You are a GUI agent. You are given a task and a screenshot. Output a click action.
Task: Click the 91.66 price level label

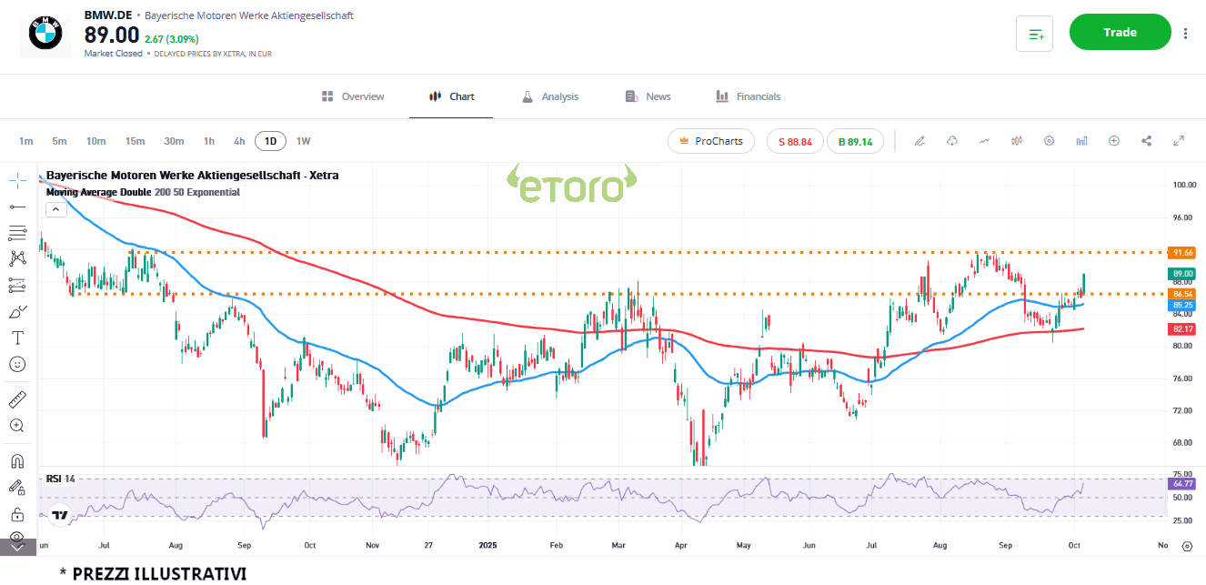tap(1182, 252)
